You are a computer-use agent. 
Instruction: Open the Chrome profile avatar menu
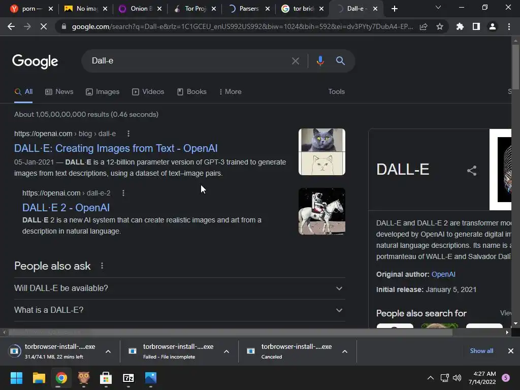tap(493, 26)
